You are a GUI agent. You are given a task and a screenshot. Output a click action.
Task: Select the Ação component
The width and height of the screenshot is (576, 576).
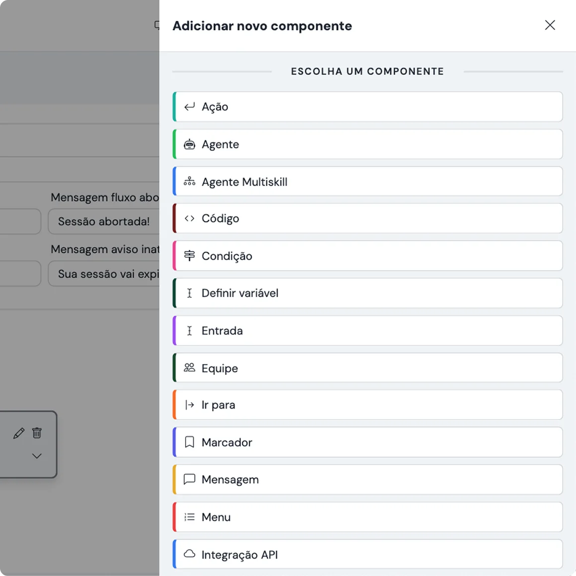pyautogui.click(x=367, y=107)
